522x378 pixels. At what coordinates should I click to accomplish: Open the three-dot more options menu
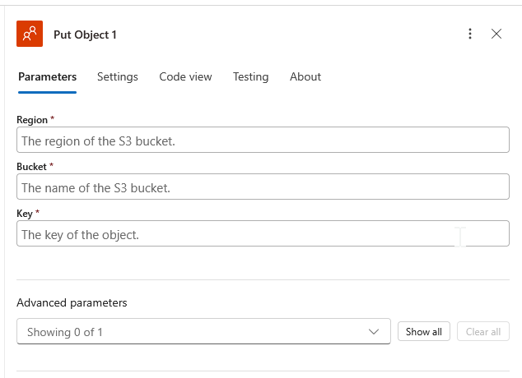click(470, 34)
